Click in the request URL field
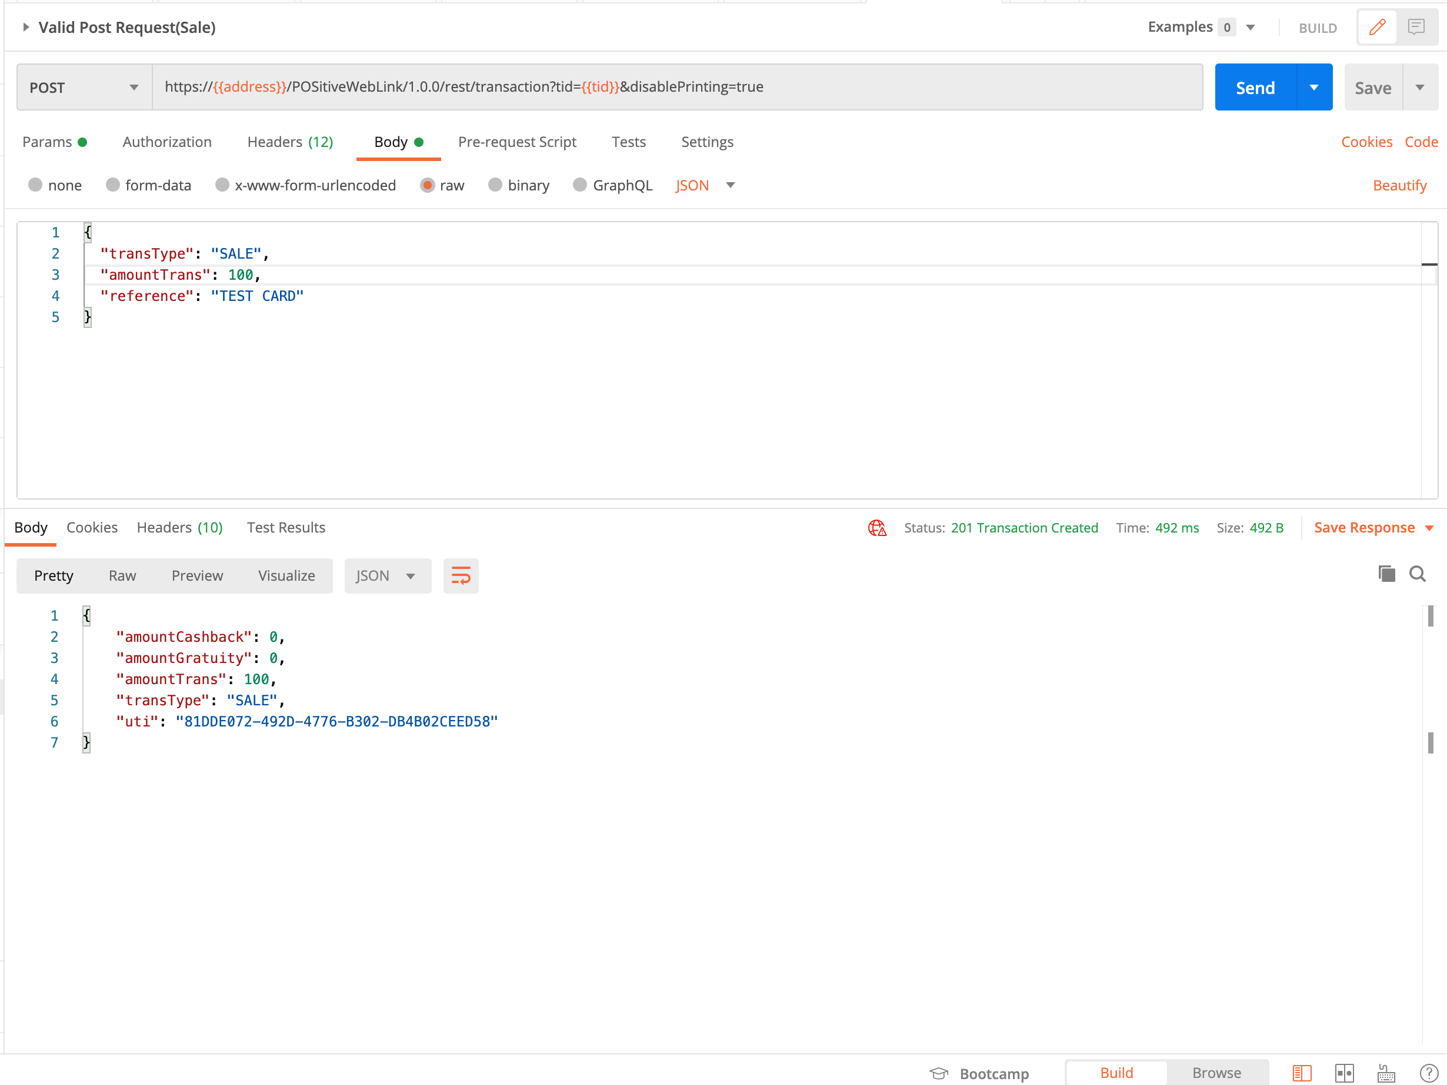Image resolution: width=1447 pixels, height=1085 pixels. (677, 87)
